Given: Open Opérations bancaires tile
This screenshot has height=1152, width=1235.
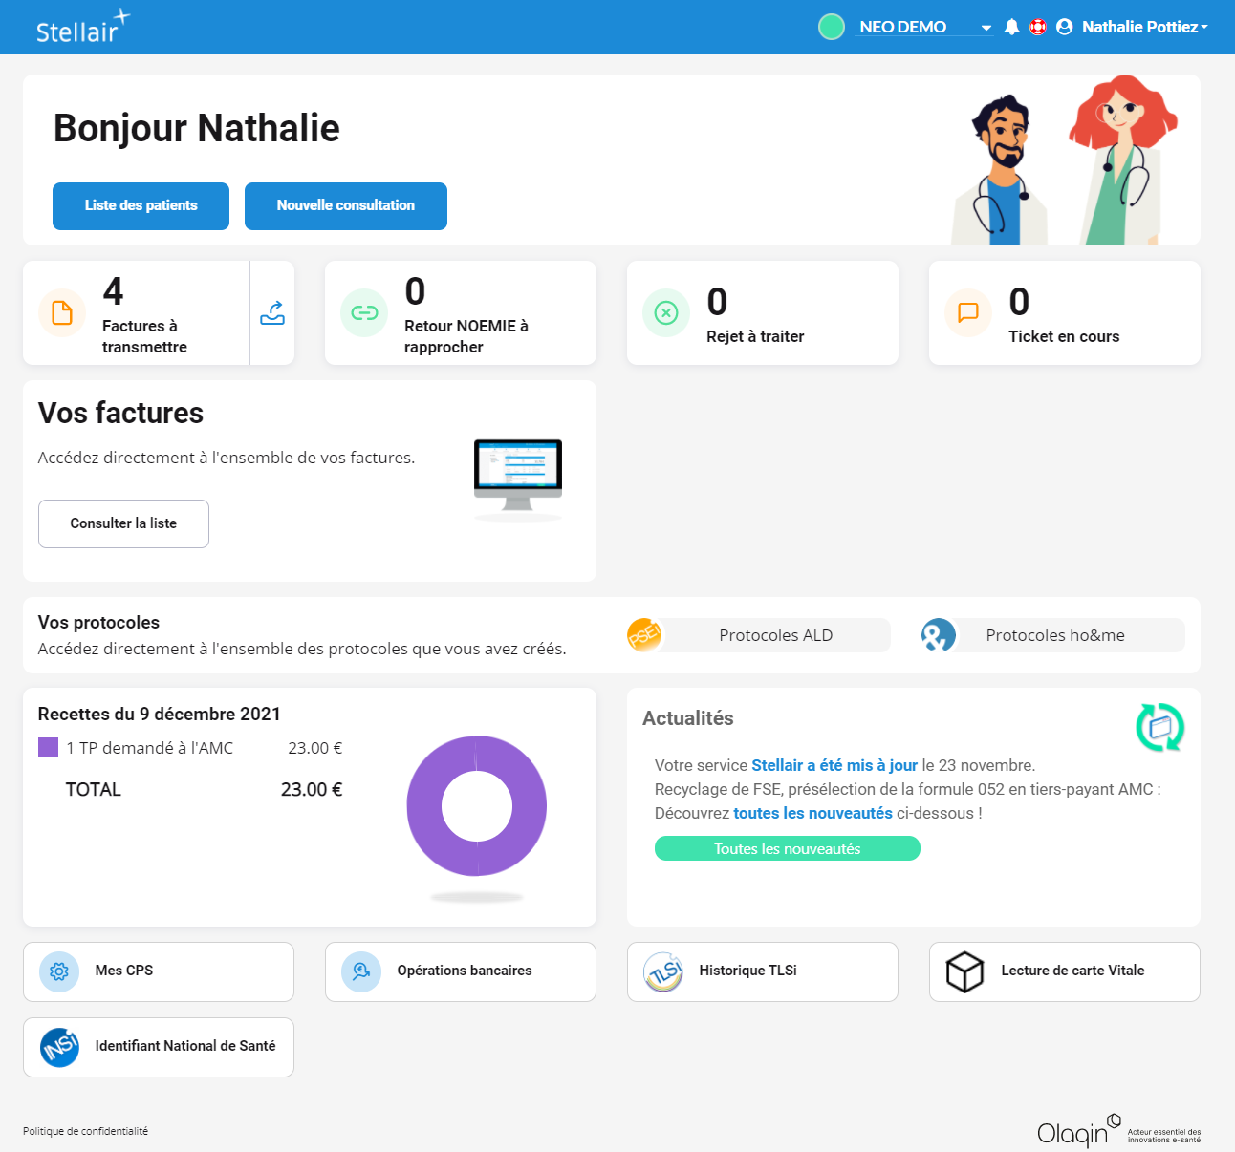Looking at the screenshot, I should coord(460,971).
